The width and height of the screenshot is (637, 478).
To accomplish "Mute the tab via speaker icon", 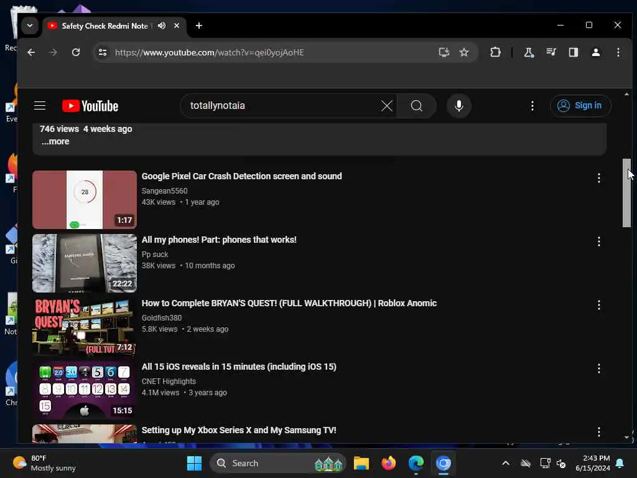I will coord(162,26).
